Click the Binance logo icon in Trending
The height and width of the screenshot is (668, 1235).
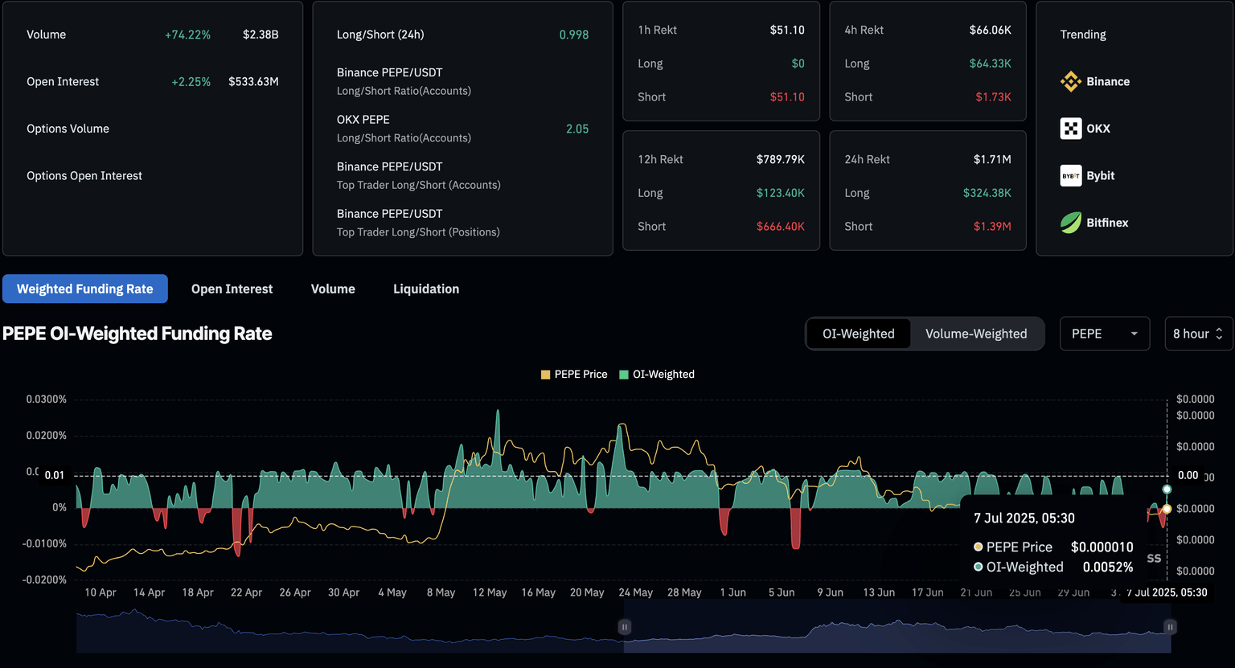pos(1070,81)
